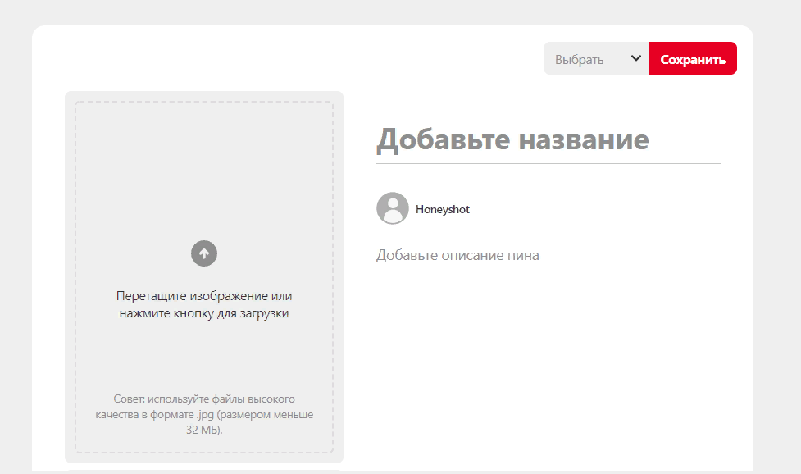
Task: Click empty space atop the dashed dropzone
Action: click(204, 148)
